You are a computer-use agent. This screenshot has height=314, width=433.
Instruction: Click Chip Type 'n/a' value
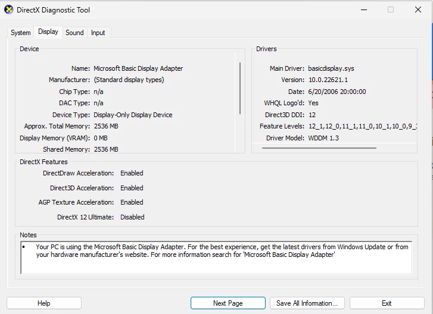coord(98,92)
